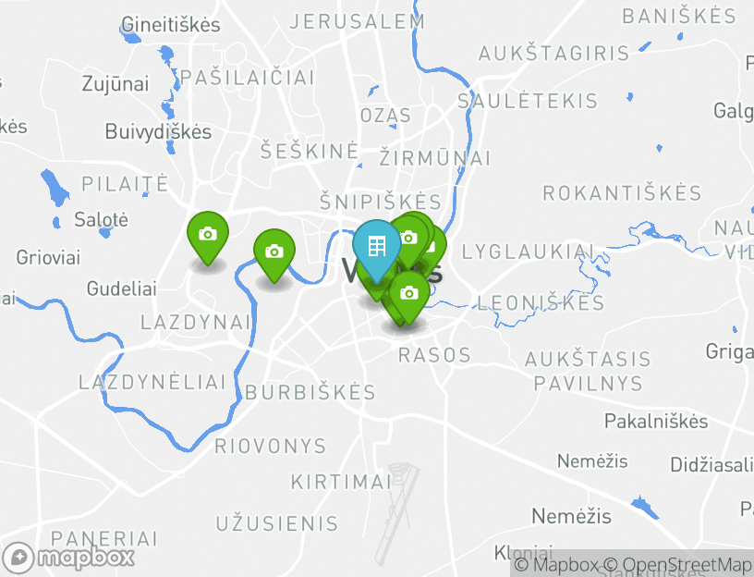
Task: Click the lake west of Pilaitė
Action: (x=55, y=187)
